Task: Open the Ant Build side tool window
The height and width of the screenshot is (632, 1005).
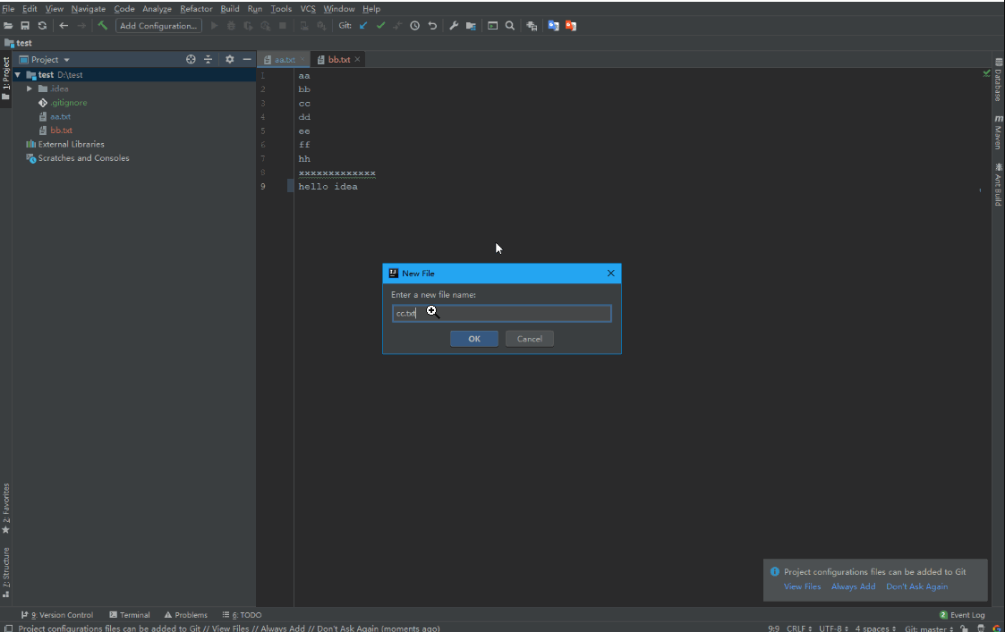Action: coord(998,184)
